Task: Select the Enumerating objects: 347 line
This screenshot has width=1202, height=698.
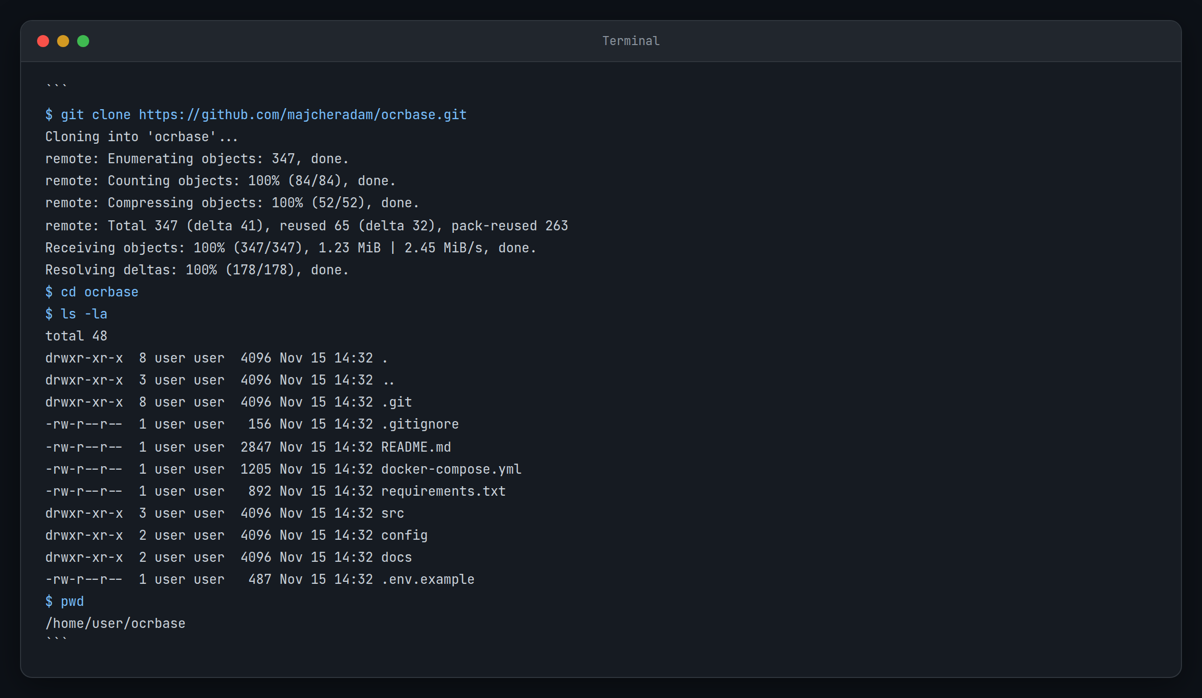Action: pyautogui.click(x=197, y=159)
